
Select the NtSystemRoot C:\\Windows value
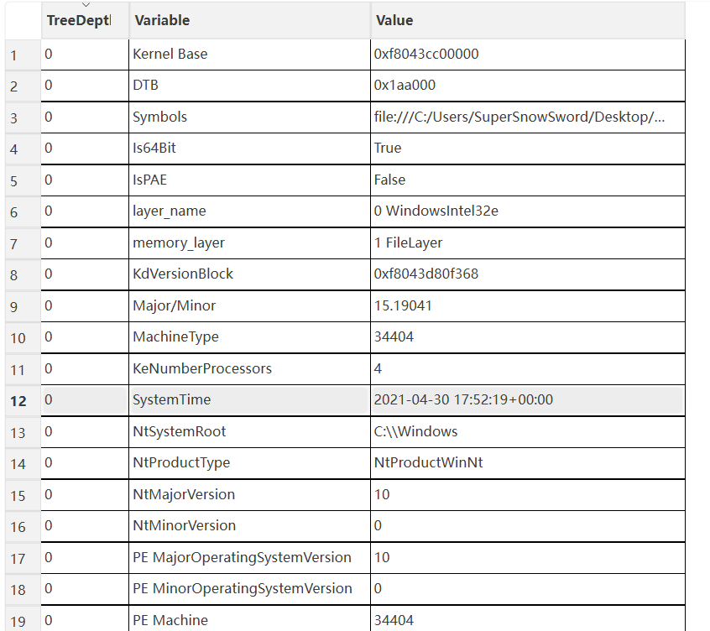(415, 431)
